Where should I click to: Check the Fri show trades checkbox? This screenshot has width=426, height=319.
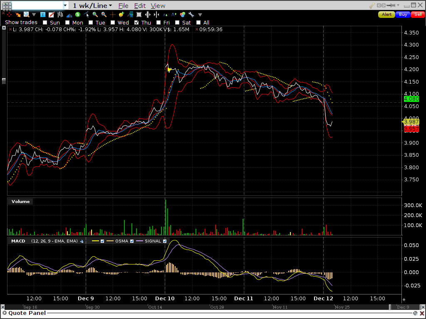pos(159,22)
